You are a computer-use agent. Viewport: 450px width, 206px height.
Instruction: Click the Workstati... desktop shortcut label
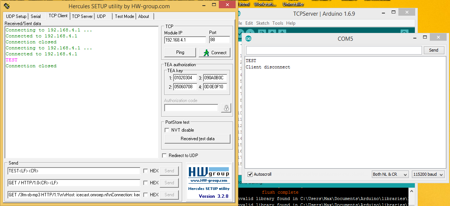[x=265, y=4]
